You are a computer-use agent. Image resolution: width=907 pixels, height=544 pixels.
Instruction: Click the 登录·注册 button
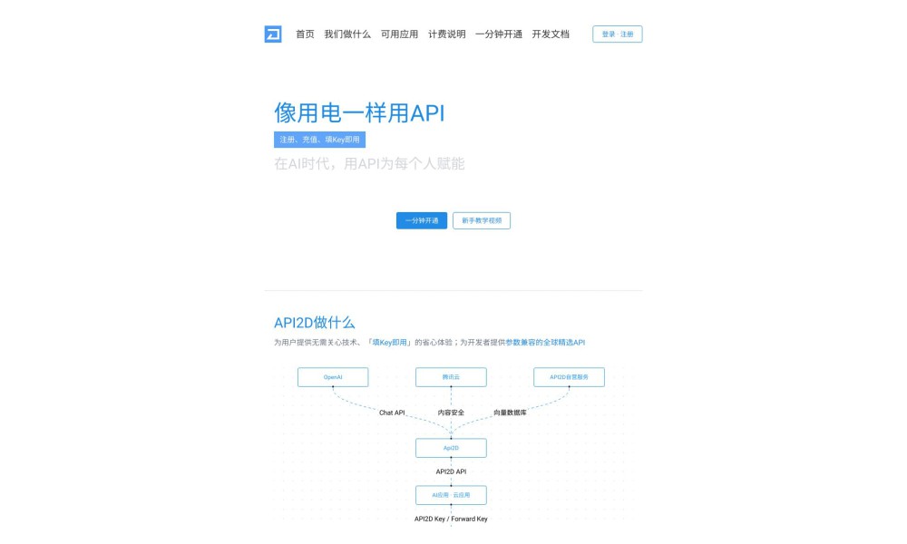(617, 34)
